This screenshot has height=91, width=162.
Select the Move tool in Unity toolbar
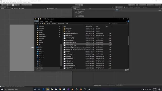5,5
